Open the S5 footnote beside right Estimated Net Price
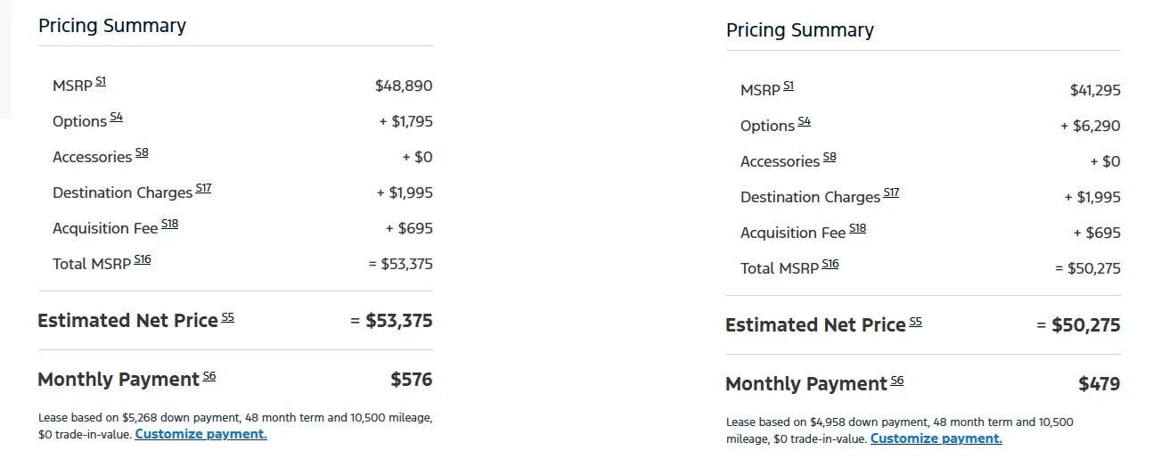 point(916,321)
